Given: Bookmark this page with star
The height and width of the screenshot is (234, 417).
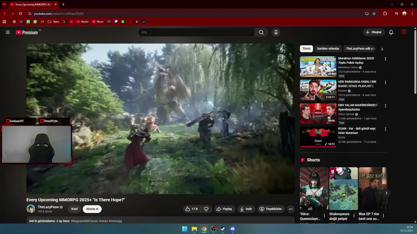Looking at the screenshot, I should pyautogui.click(x=374, y=14).
